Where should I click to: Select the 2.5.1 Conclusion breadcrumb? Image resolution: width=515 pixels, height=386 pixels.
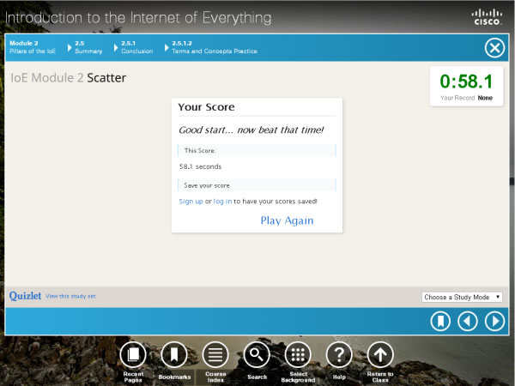tap(136, 47)
